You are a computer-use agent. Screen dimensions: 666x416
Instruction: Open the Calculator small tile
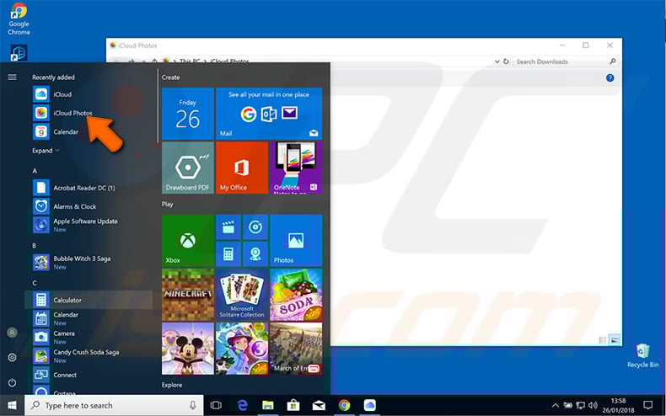228,253
